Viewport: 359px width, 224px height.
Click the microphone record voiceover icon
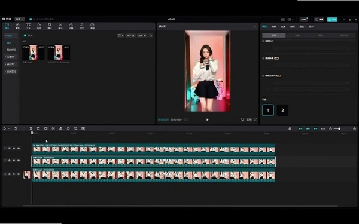[290, 128]
